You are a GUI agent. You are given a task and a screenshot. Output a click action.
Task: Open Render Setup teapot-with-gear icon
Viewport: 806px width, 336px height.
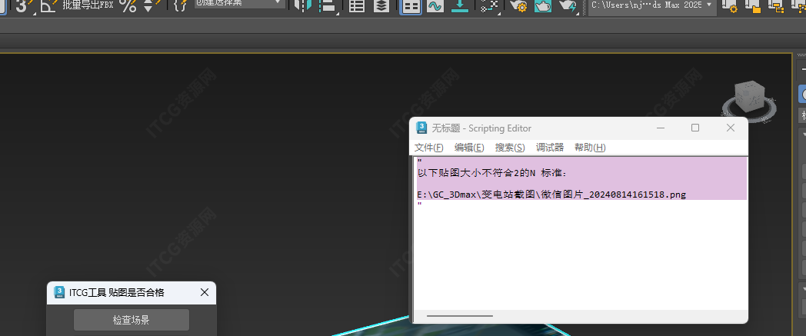[518, 6]
